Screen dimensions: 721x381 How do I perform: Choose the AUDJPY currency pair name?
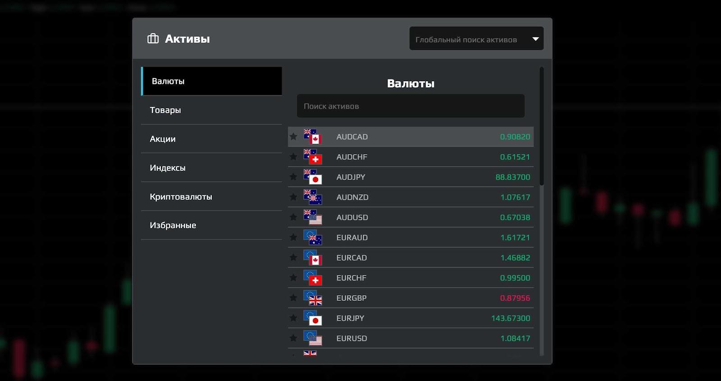click(351, 177)
